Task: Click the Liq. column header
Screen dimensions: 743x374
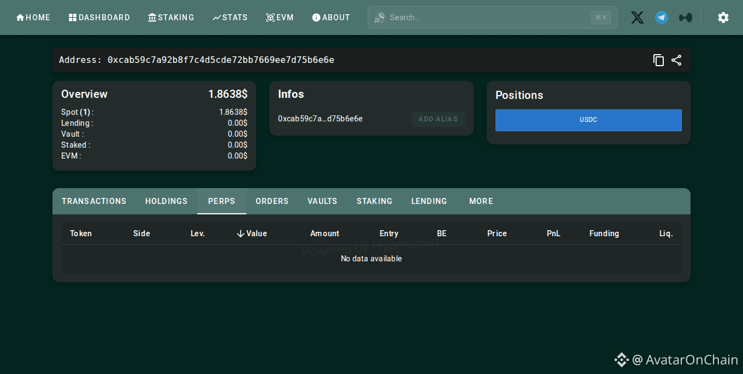Action: (x=666, y=233)
